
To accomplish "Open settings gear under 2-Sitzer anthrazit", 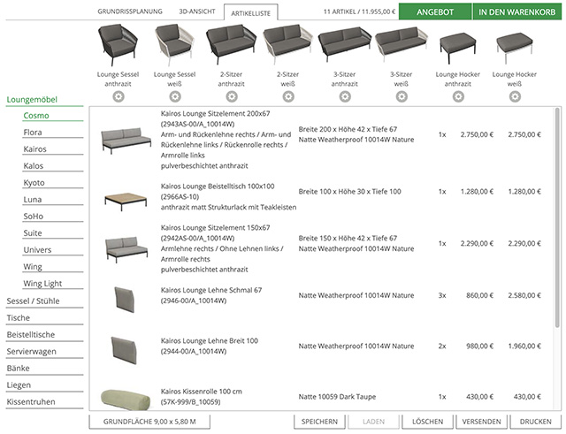I will click(231, 95).
